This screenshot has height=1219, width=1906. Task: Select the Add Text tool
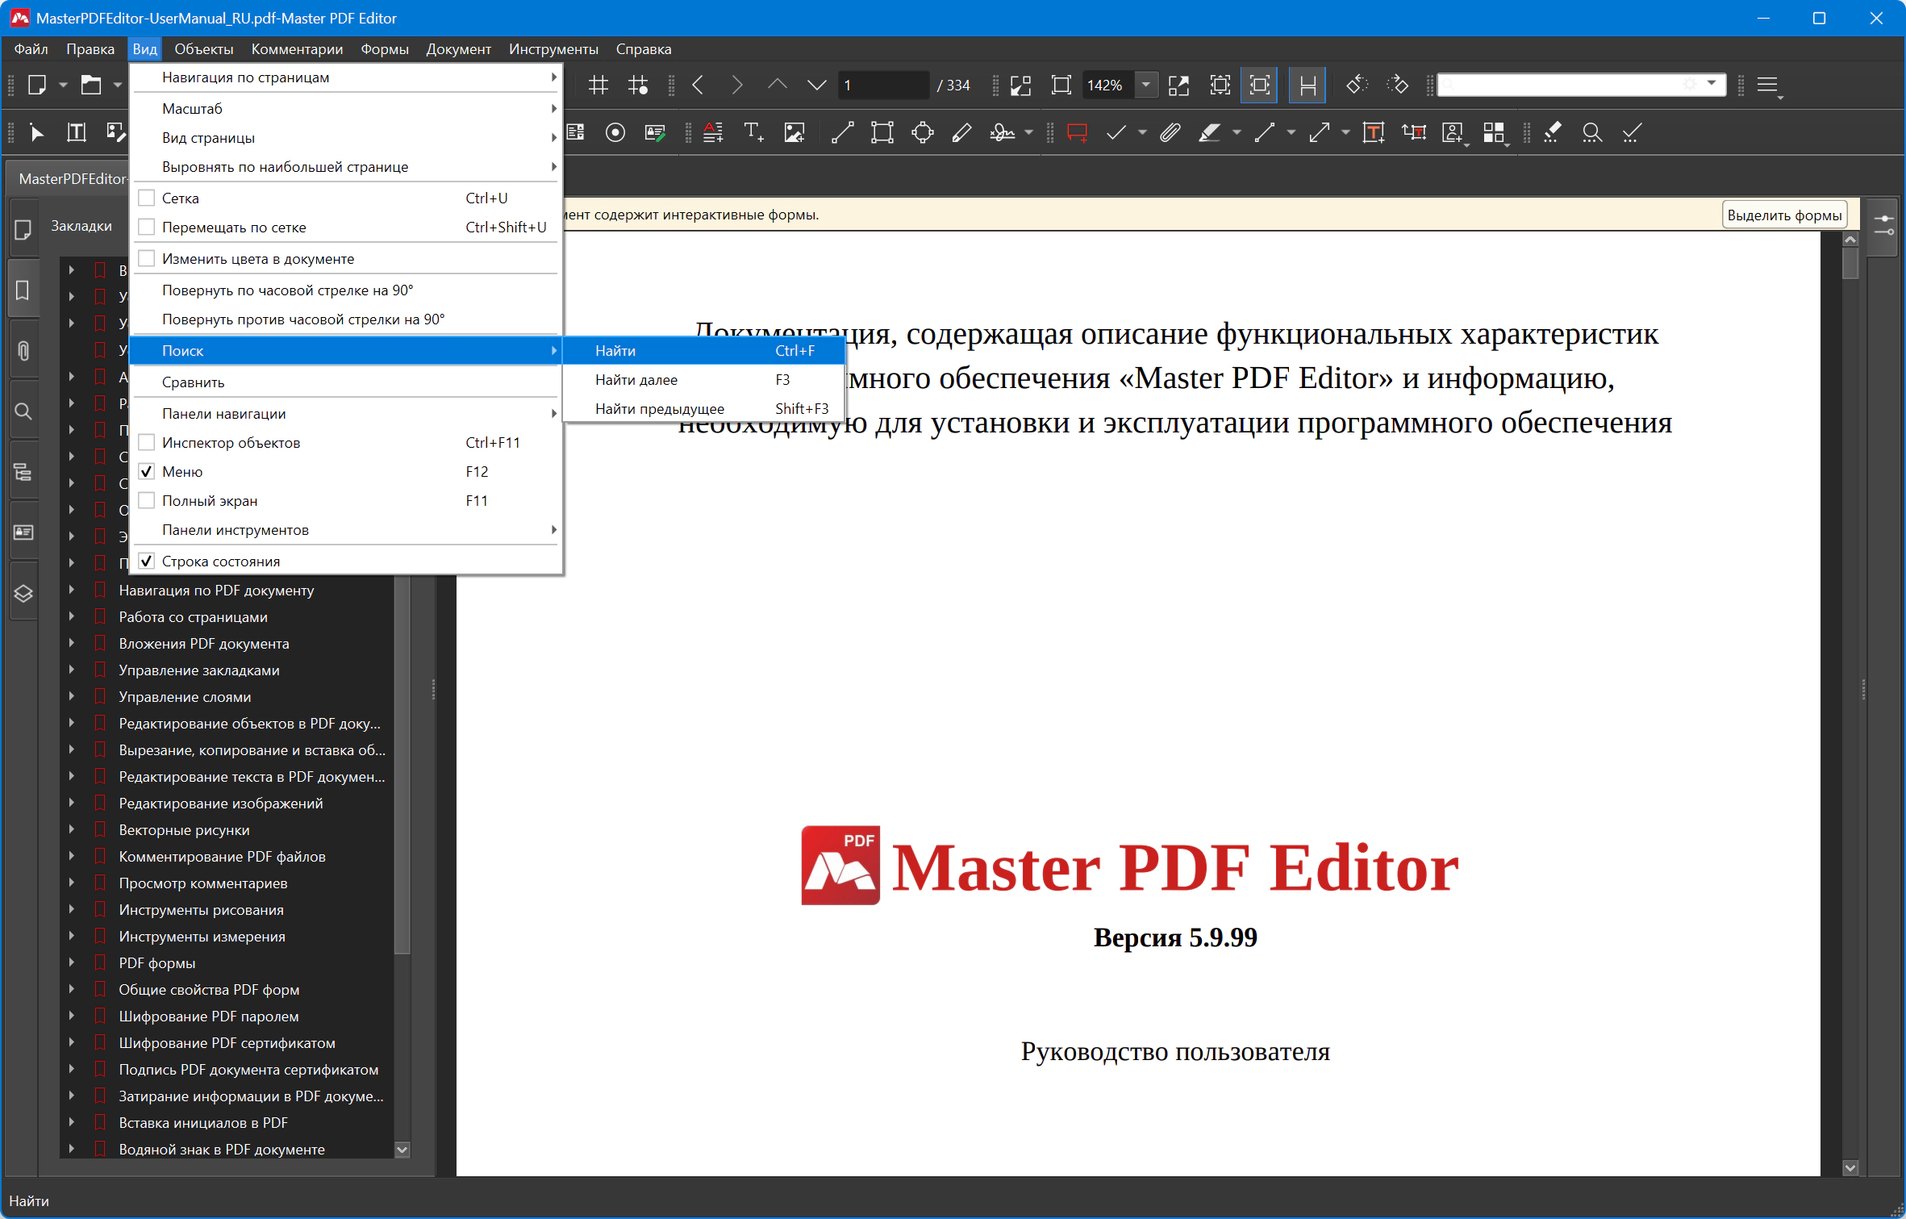pos(753,132)
